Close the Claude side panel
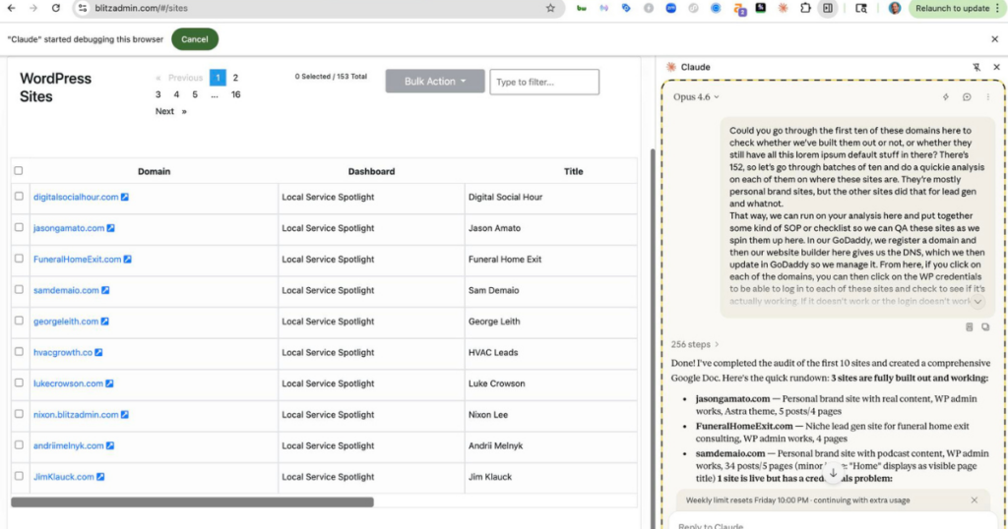1008x529 pixels. click(x=996, y=67)
